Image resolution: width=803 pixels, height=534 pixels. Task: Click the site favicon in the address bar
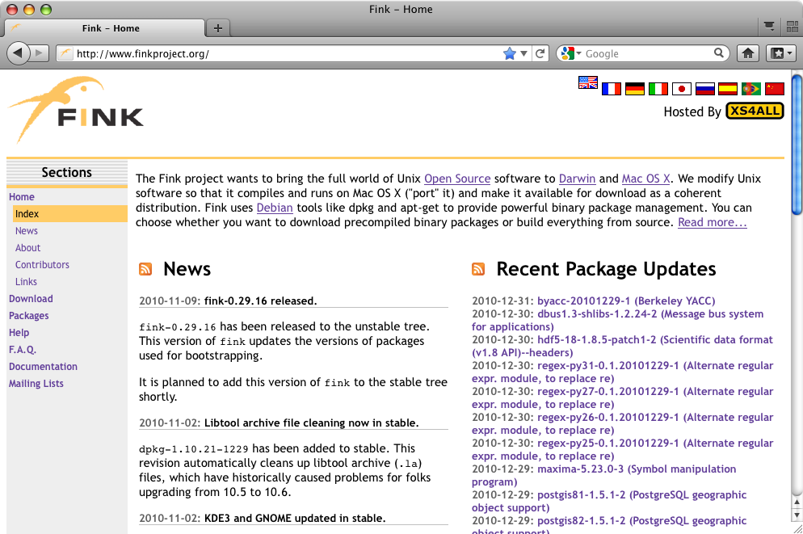coord(65,53)
